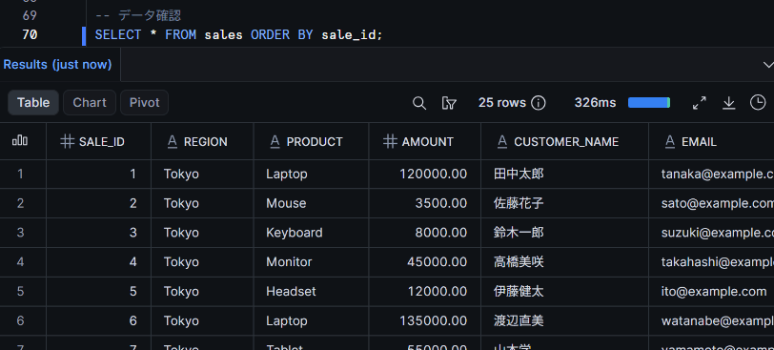
Task: Click customer name 田中太郎
Action: (519, 174)
